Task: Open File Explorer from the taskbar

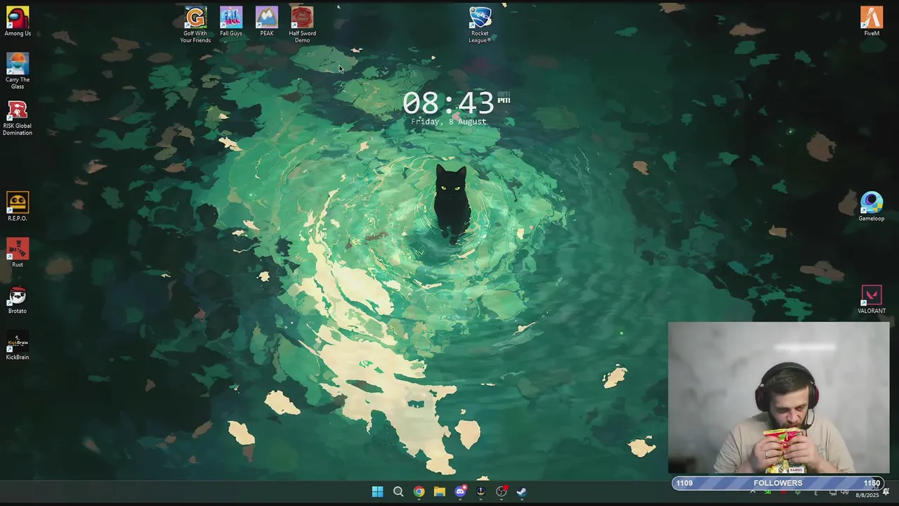Action: click(x=439, y=491)
